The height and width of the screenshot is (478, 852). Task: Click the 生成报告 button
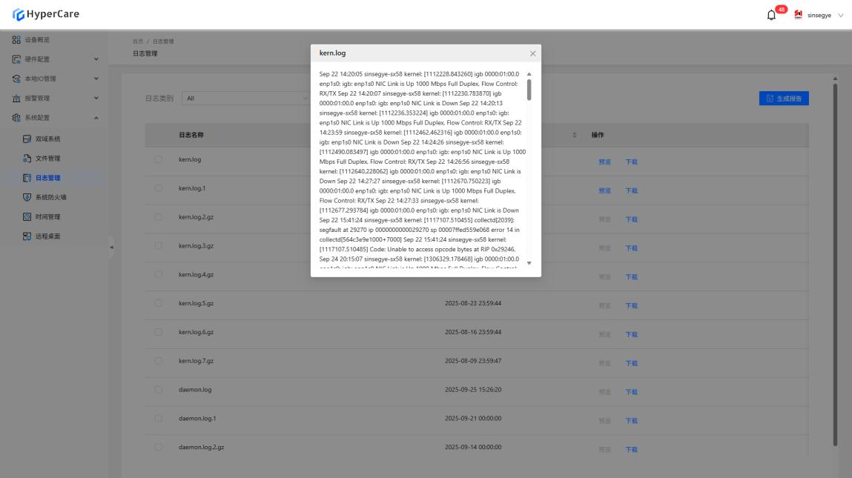pyautogui.click(x=784, y=99)
